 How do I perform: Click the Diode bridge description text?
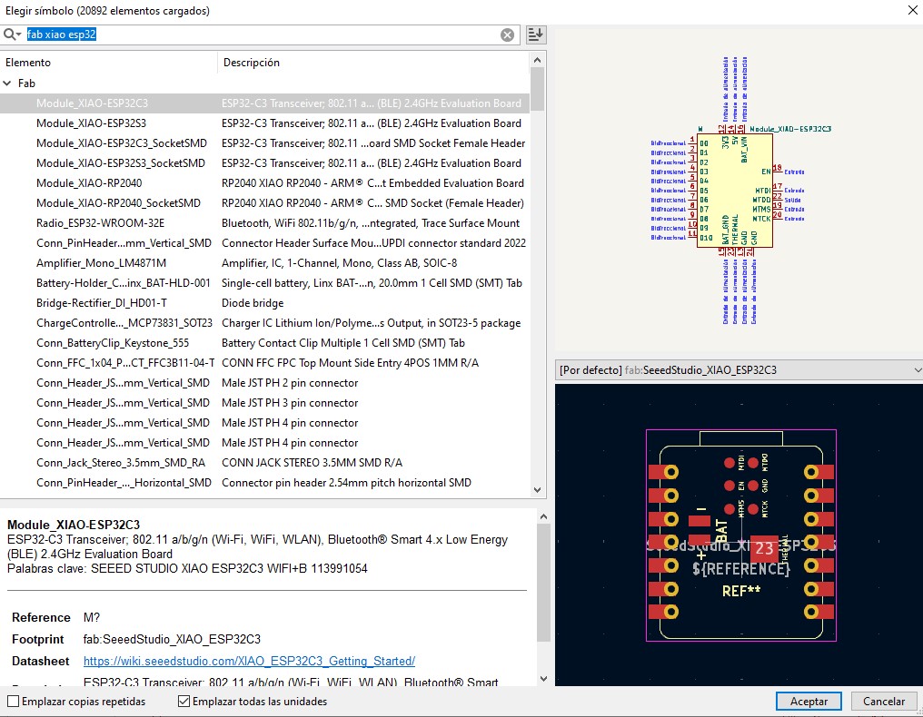[253, 303]
